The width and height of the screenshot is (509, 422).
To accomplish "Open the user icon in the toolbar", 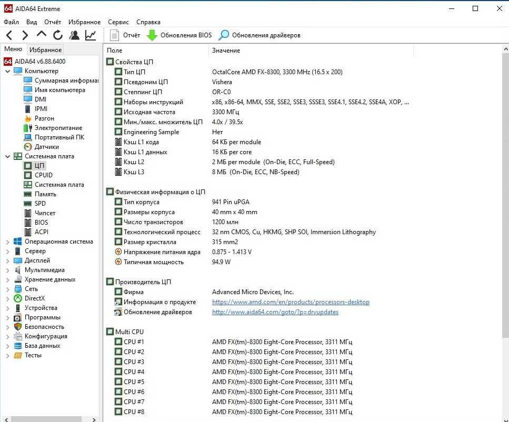I will (x=74, y=35).
